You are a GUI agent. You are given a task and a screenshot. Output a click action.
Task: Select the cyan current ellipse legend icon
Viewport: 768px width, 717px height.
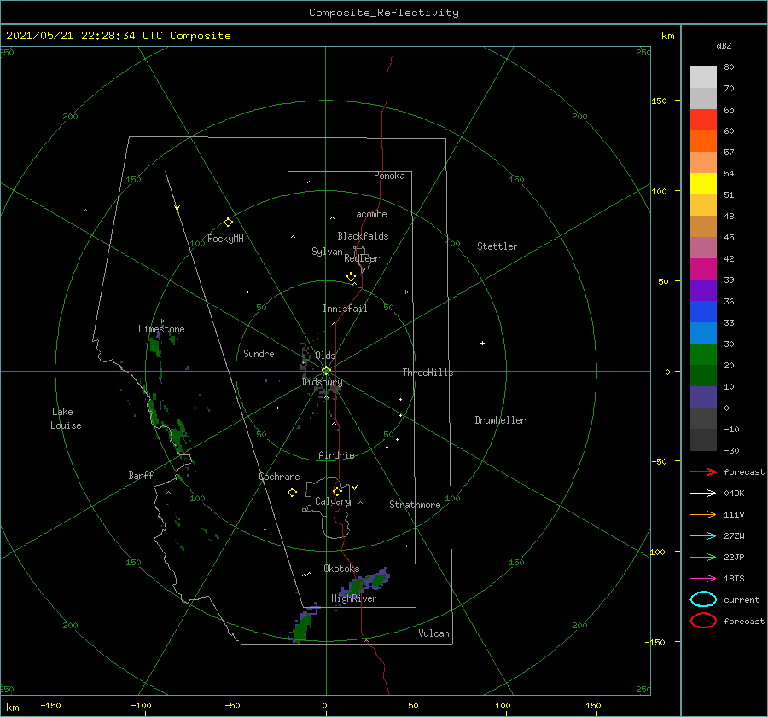coord(703,599)
